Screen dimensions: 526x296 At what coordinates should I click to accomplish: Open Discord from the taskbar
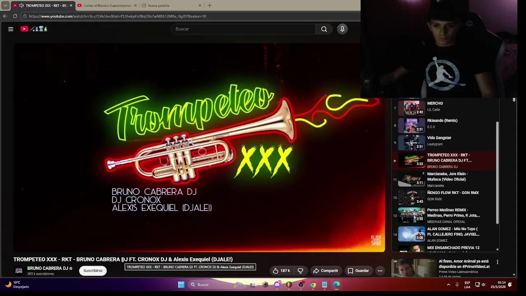277,284
